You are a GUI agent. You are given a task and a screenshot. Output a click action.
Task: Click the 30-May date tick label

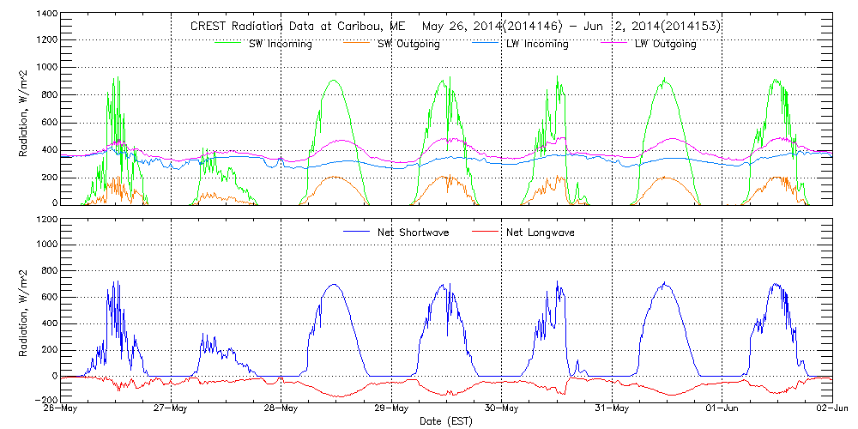[x=502, y=410]
